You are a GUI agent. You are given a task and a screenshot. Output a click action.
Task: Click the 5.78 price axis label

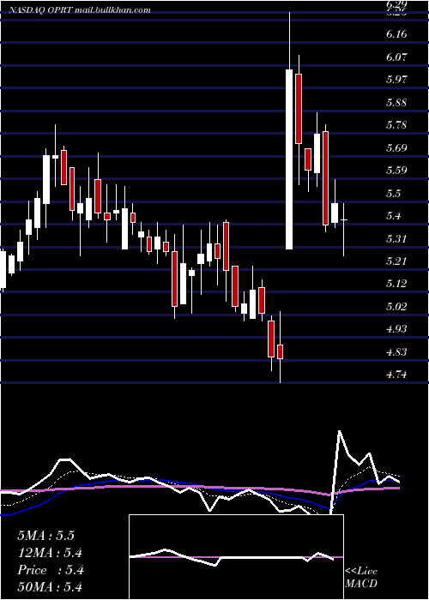[396, 125]
